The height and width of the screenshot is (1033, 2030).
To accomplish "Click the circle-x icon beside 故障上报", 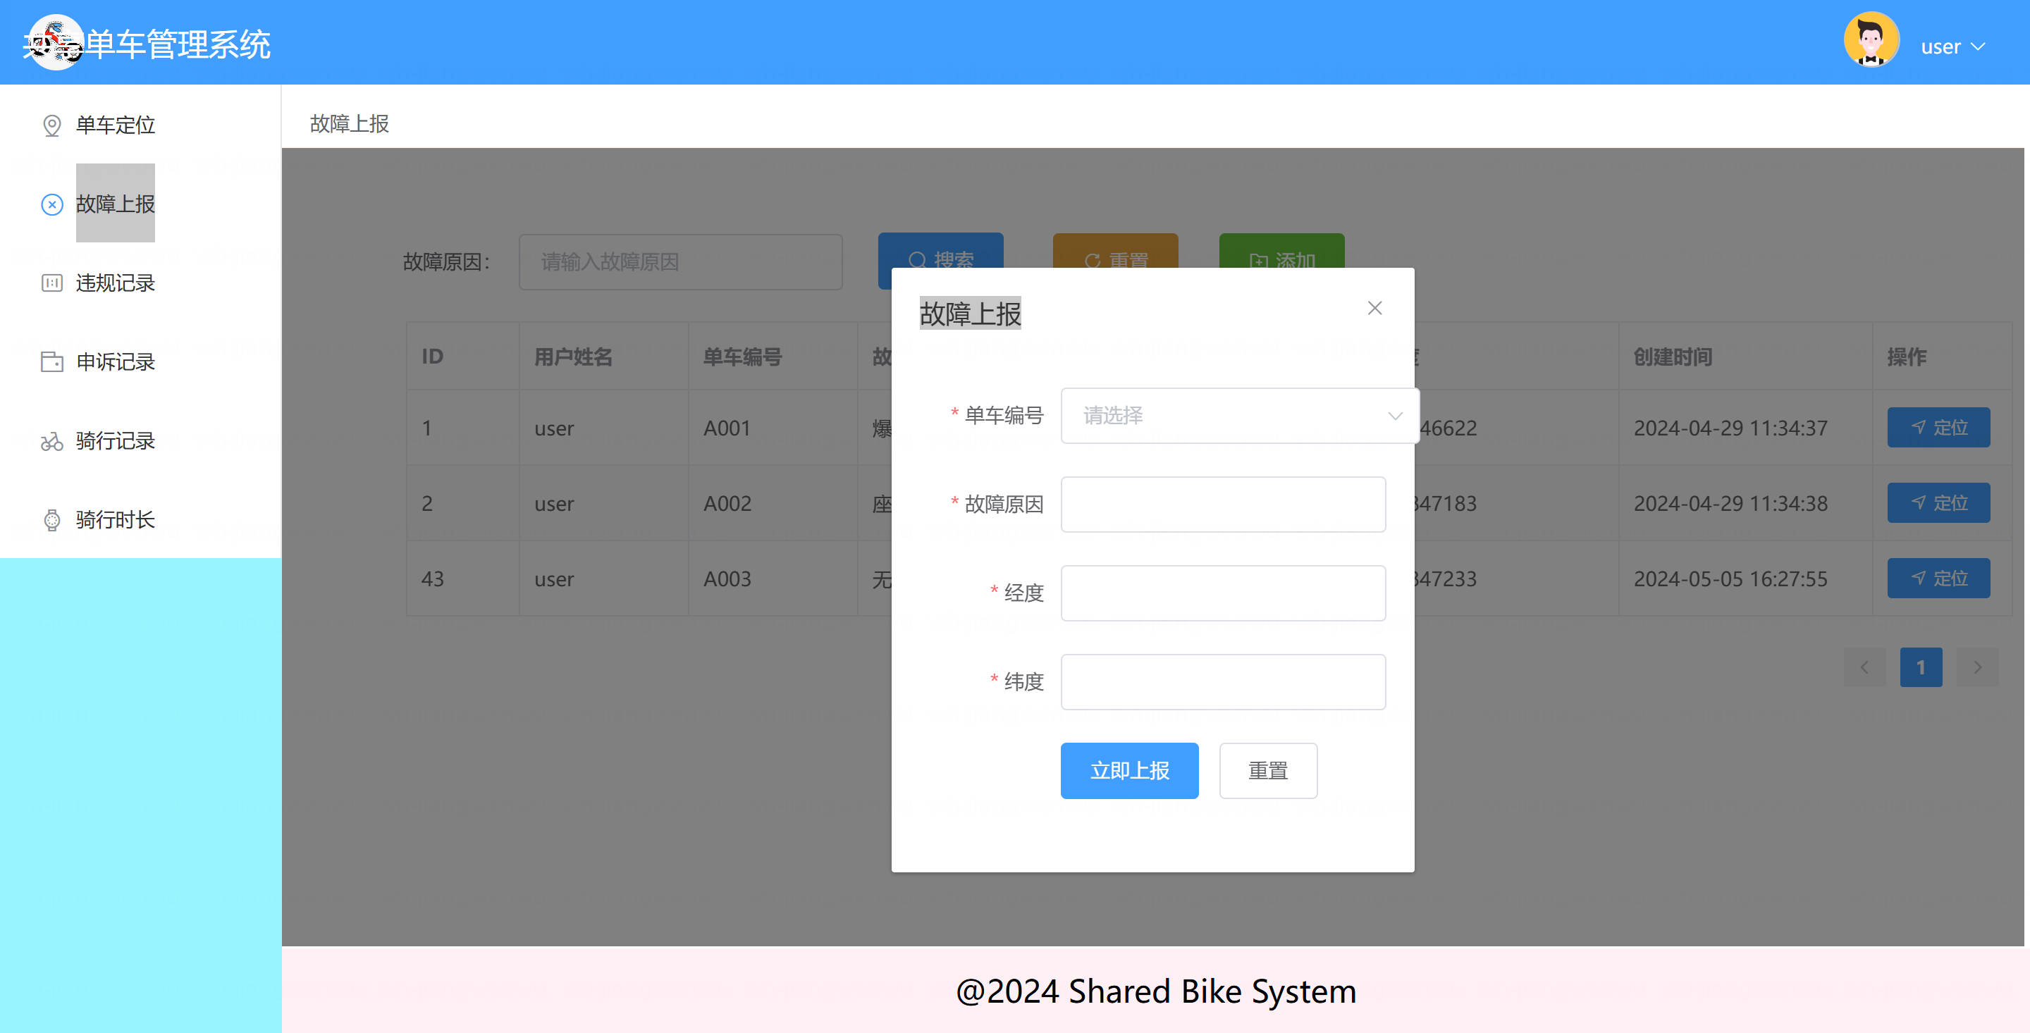I will tap(52, 205).
